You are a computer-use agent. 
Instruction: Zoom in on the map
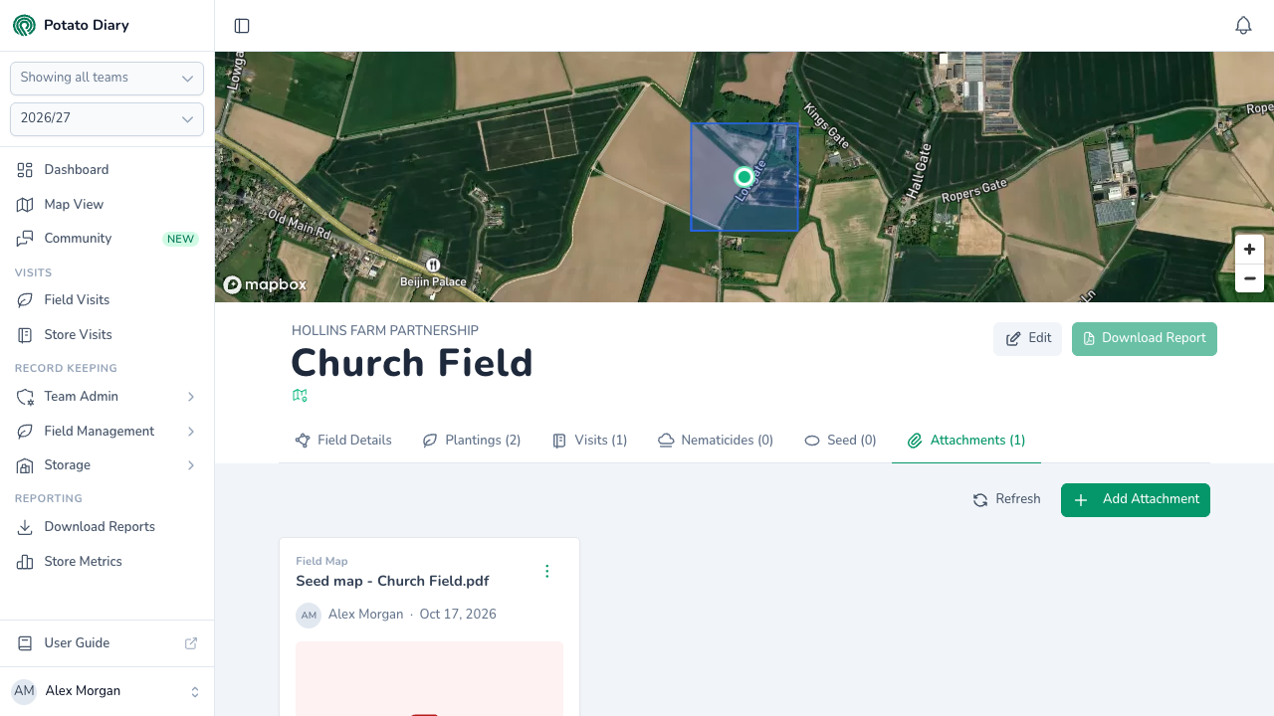[1249, 250]
